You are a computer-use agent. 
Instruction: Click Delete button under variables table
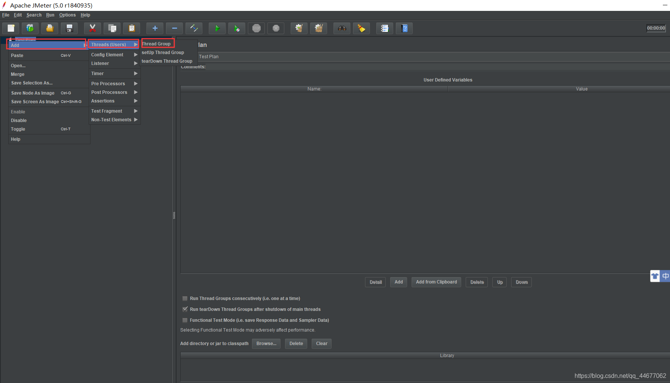point(477,282)
